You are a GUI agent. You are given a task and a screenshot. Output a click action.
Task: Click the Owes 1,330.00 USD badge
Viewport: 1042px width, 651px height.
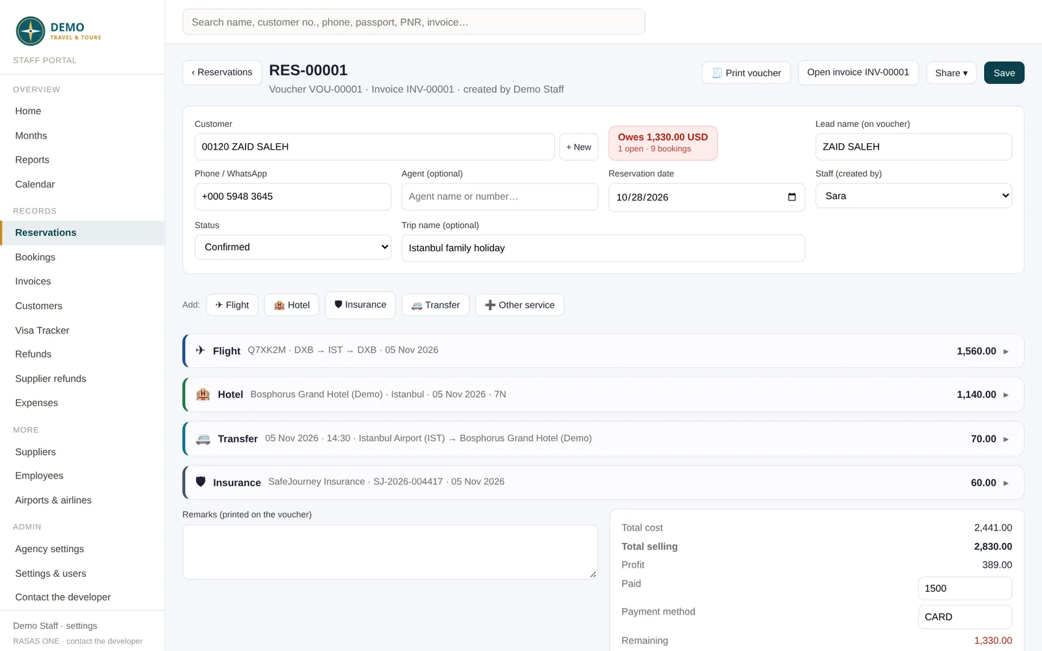pyautogui.click(x=663, y=143)
